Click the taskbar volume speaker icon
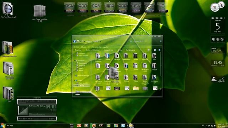 coord(215,126)
